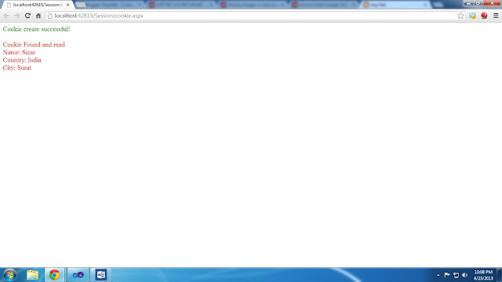Go forward to the next page
Screen dimensions: 502x282
click(17, 16)
